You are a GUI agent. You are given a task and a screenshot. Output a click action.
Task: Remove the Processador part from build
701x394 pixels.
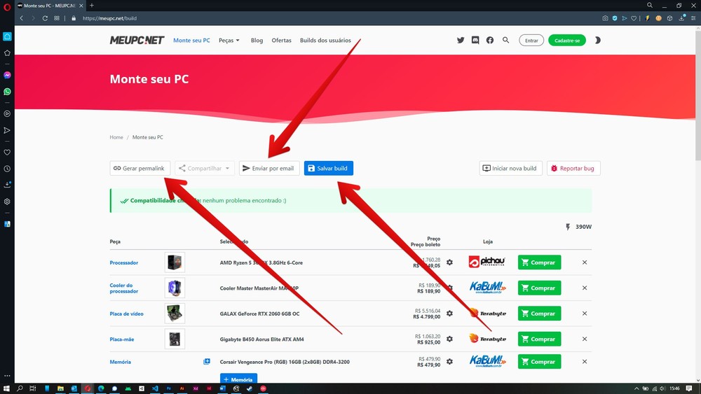[x=585, y=262]
